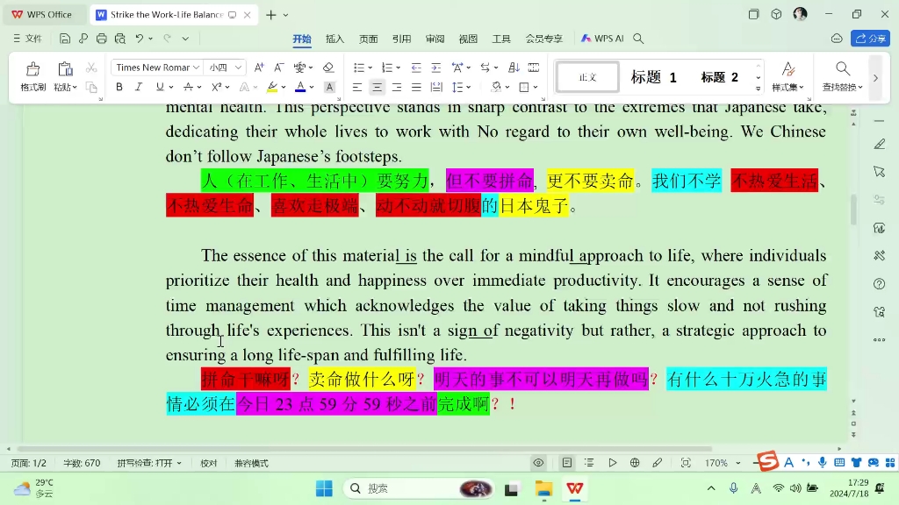899x505 pixels.
Task: Click the pen tool in right sidebar
Action: coord(880,144)
